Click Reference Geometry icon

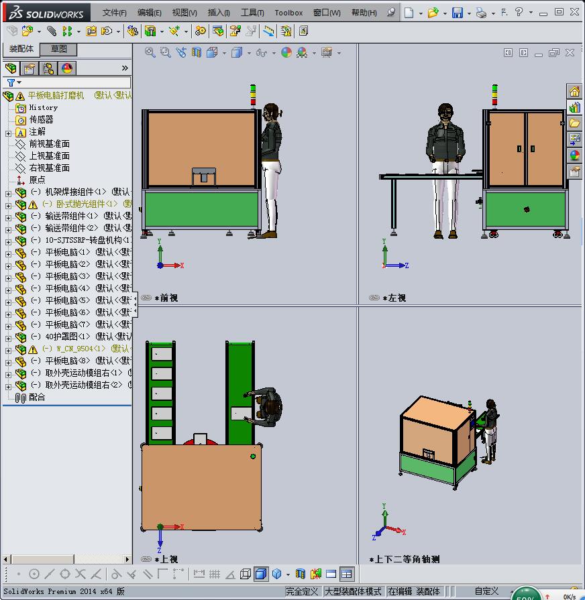pyautogui.click(x=174, y=31)
